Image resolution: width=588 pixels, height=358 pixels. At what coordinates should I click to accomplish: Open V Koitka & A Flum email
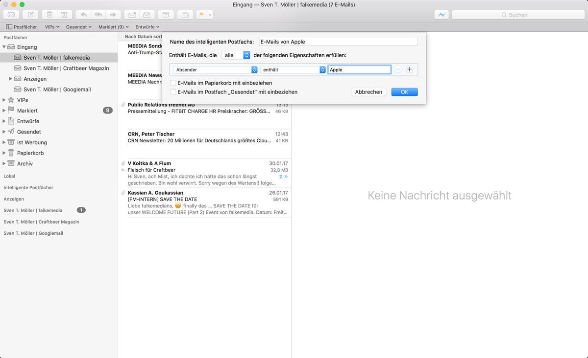205,173
